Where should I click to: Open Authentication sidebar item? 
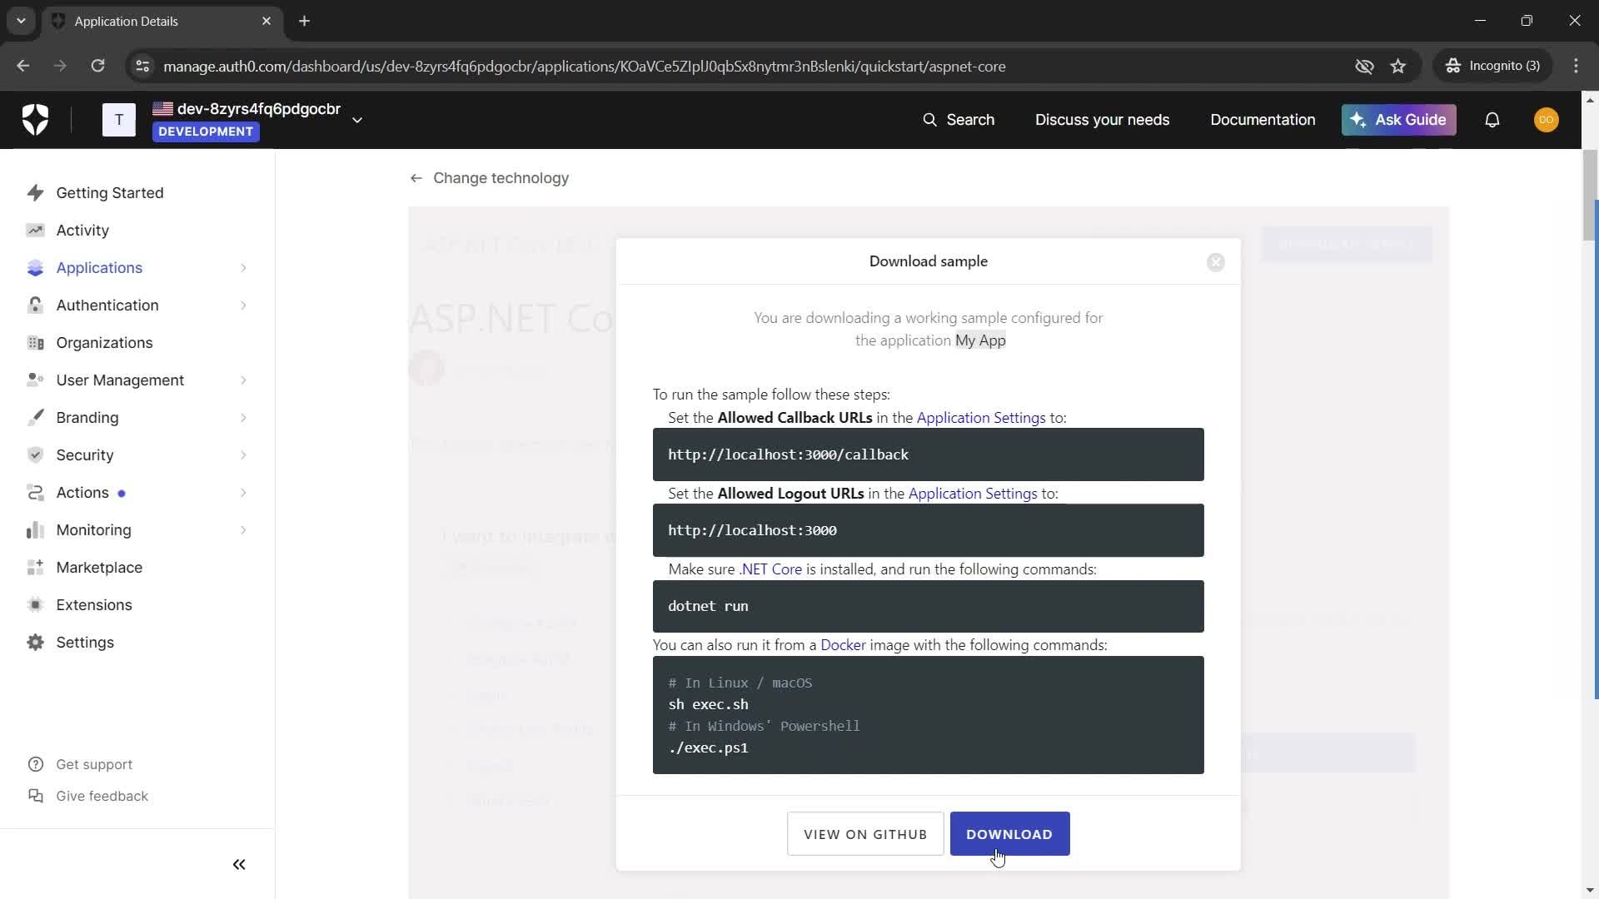[107, 305]
